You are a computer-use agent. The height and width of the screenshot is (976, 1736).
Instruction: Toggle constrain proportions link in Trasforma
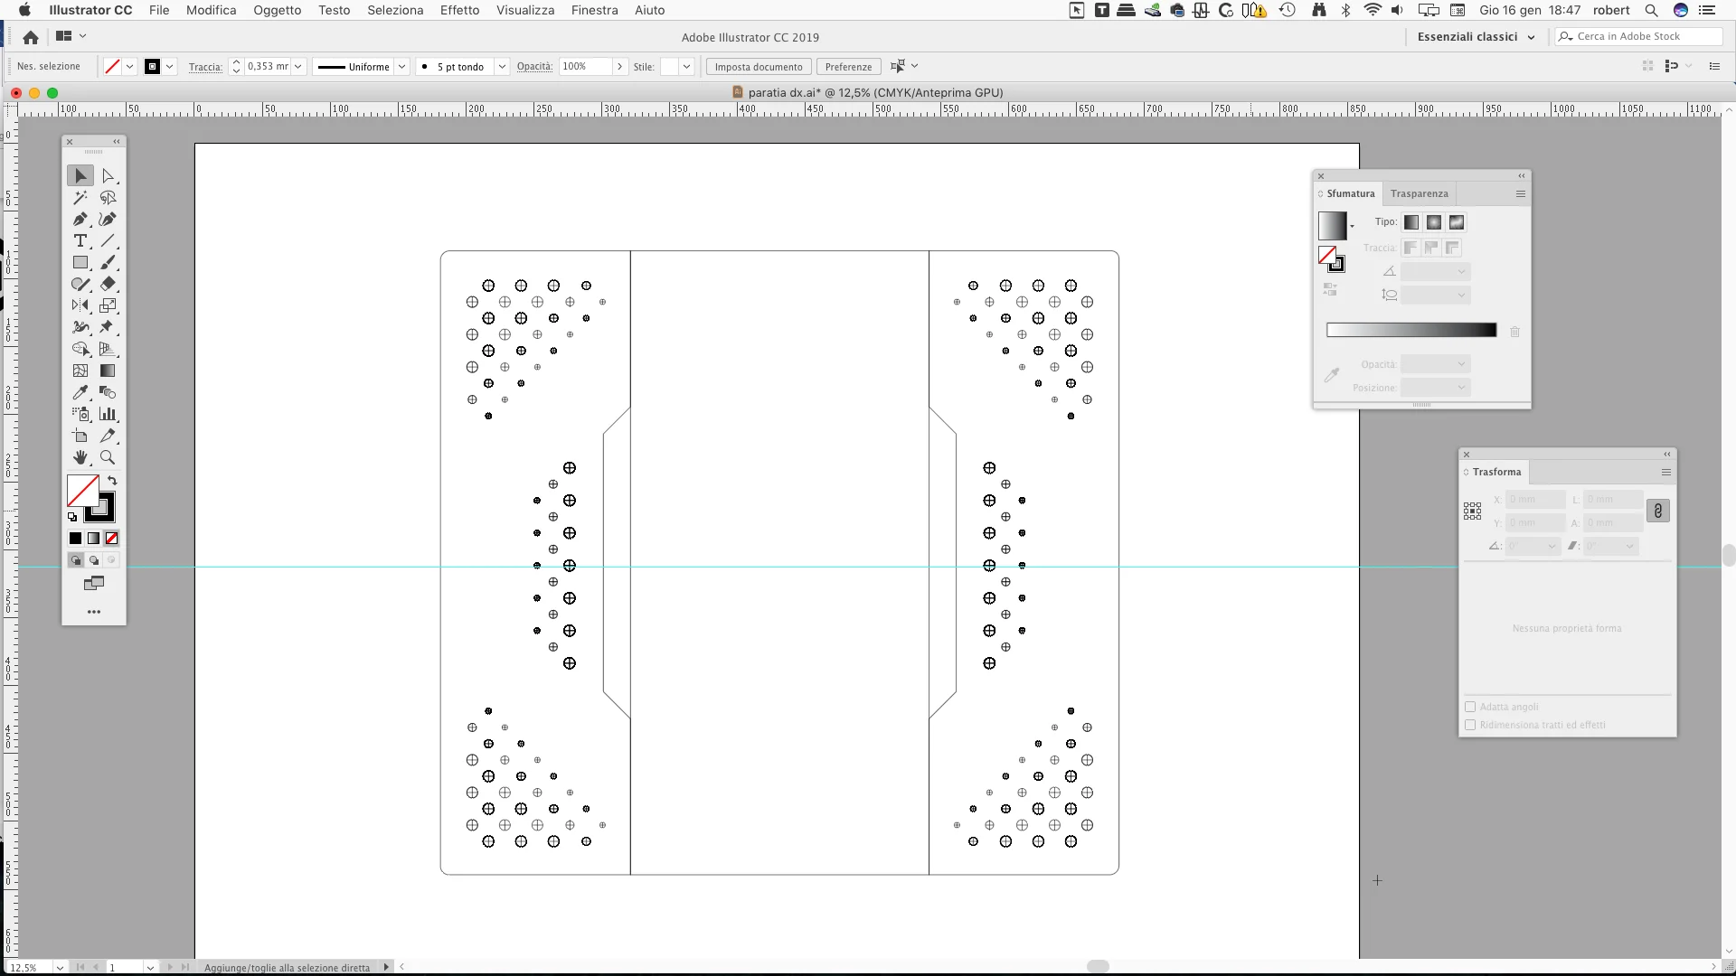[1658, 511]
